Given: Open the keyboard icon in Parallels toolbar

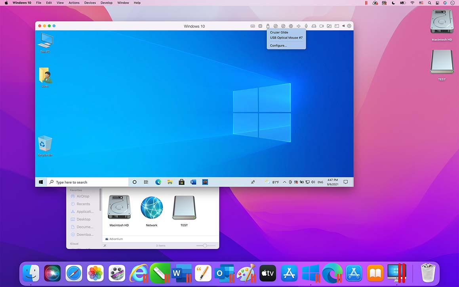Looking at the screenshot, I should (x=253, y=26).
